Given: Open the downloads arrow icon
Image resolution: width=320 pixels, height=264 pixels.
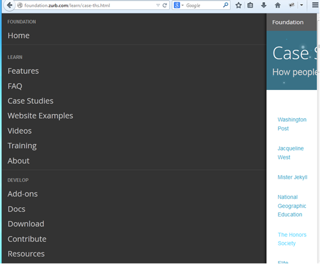Looking at the screenshot, I should (264, 5).
